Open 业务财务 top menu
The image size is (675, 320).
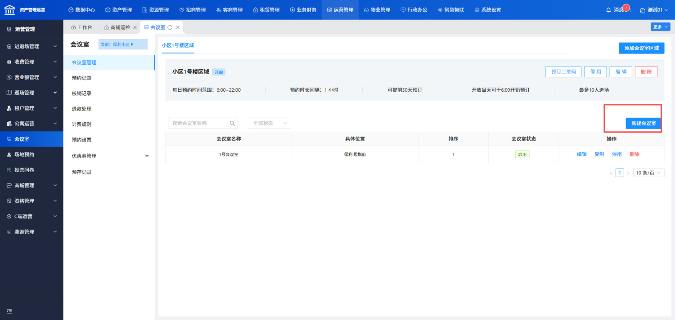click(303, 10)
